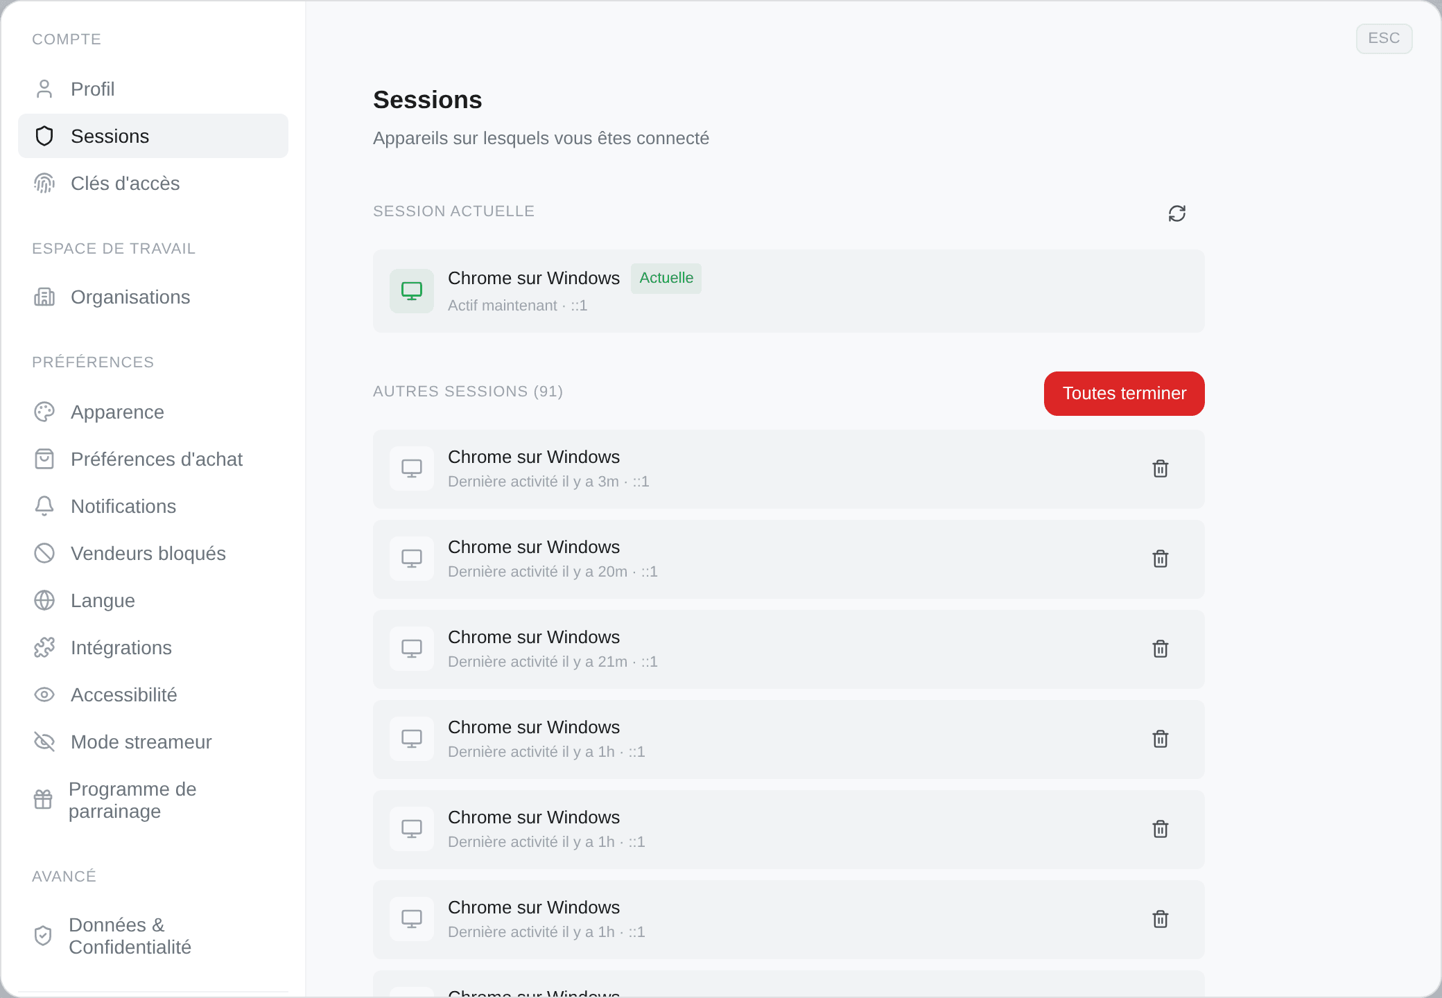Click the palette icon for Apparence
Viewport: 1442px width, 998px height.
coord(44,412)
